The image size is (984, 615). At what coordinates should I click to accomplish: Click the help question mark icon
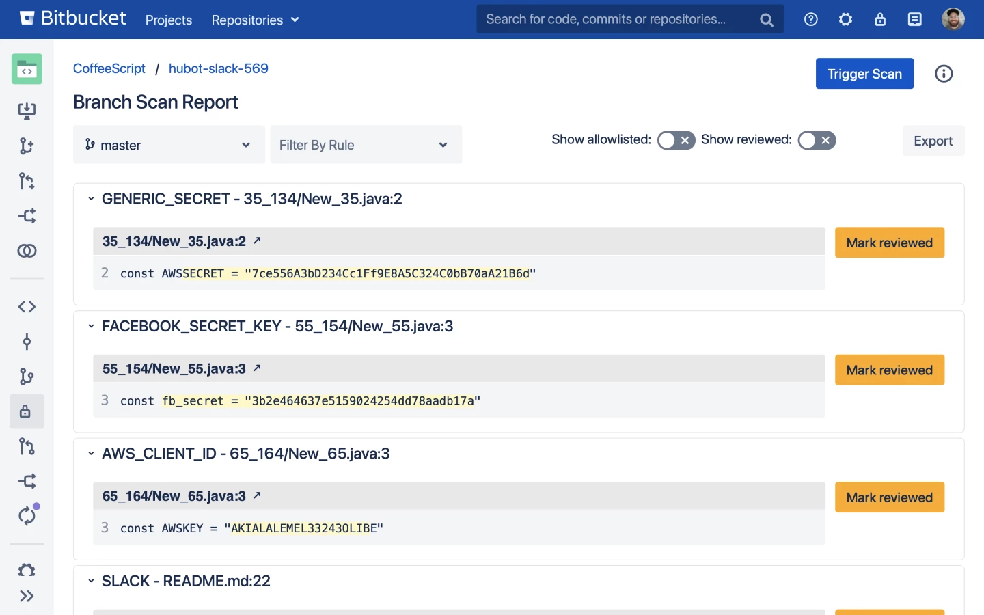pyautogui.click(x=810, y=20)
